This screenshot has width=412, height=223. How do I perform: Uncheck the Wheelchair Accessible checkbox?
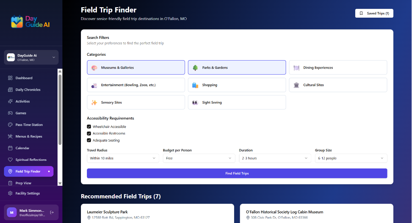click(x=89, y=127)
